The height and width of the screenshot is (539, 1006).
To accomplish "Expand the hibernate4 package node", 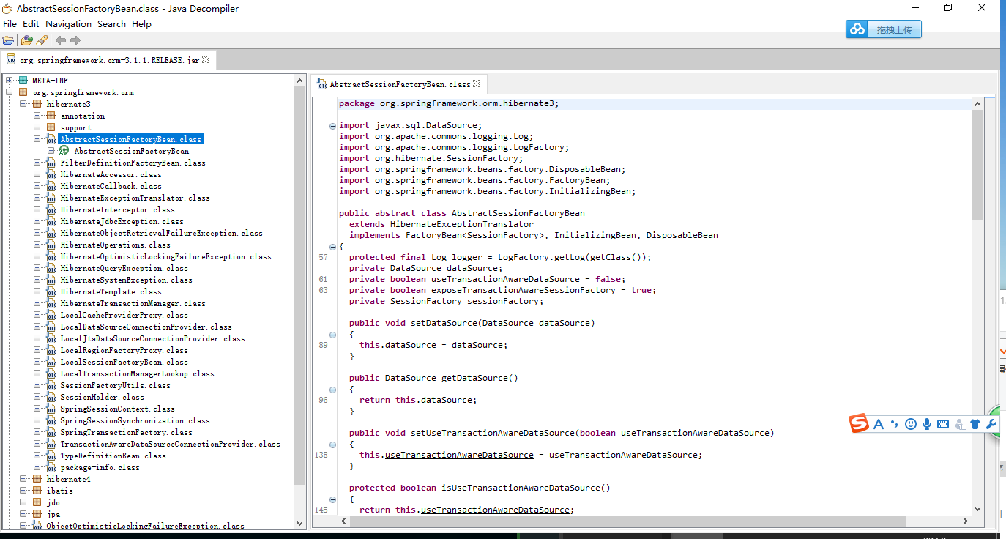I will [x=23, y=479].
